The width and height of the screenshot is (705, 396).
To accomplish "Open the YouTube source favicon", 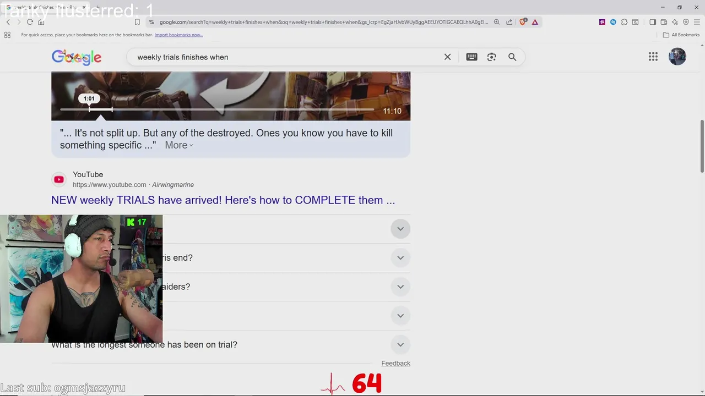I will point(59,179).
